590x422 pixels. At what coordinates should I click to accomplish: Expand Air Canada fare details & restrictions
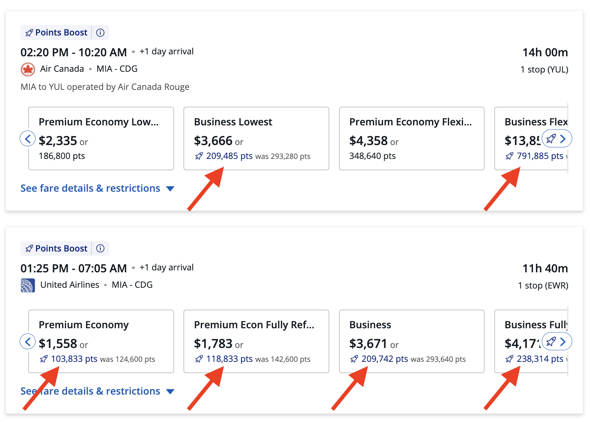pos(97,188)
